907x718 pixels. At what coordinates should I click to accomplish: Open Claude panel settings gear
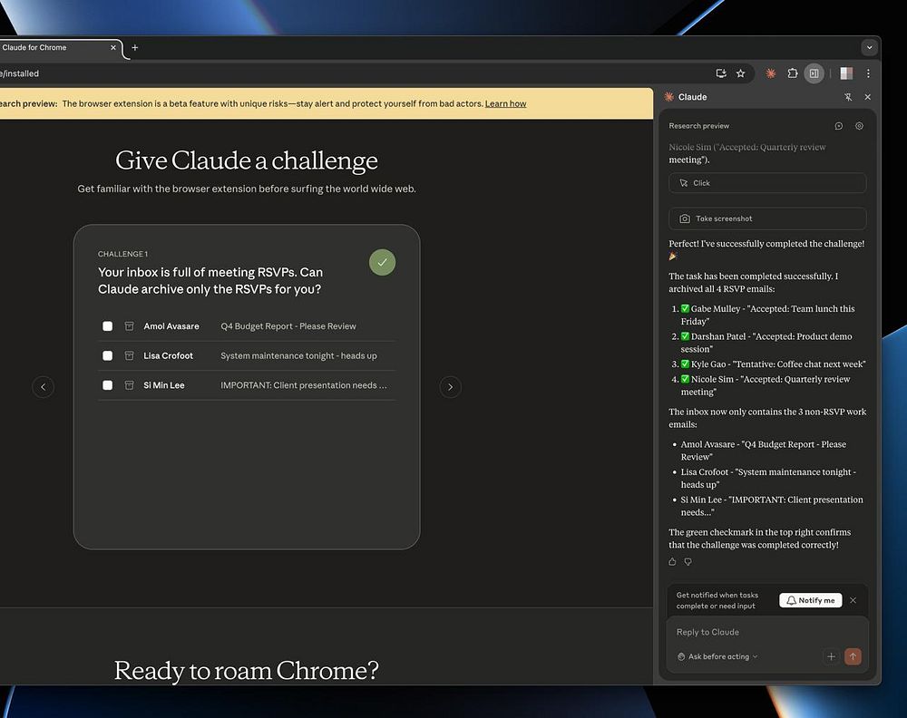859,126
